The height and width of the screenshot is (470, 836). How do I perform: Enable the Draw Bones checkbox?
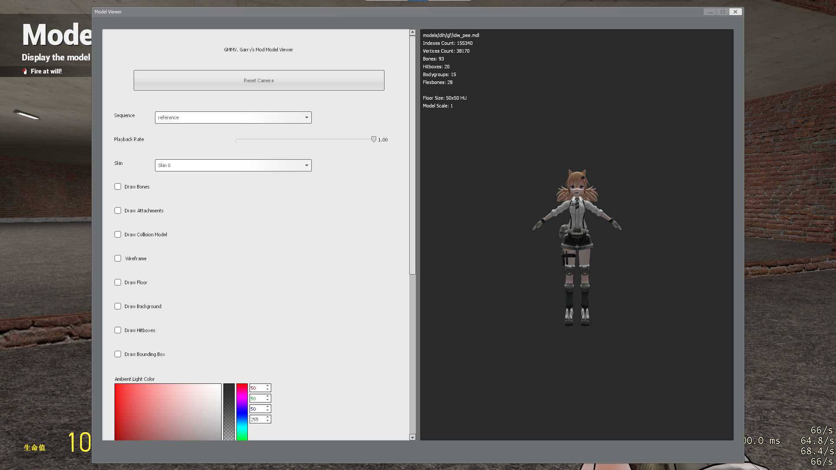pyautogui.click(x=118, y=187)
